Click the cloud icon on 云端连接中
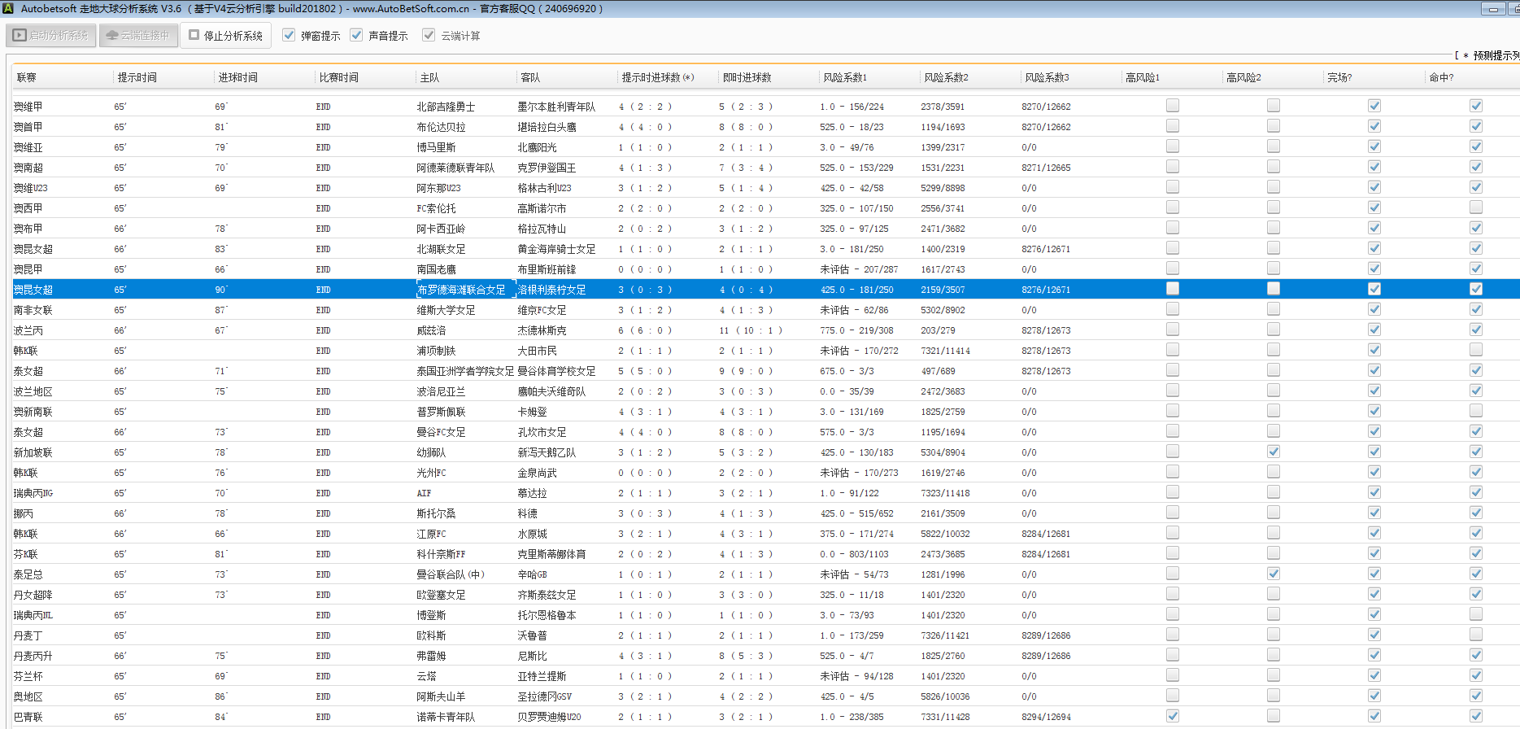Image resolution: width=1520 pixels, height=729 pixels. tap(112, 36)
